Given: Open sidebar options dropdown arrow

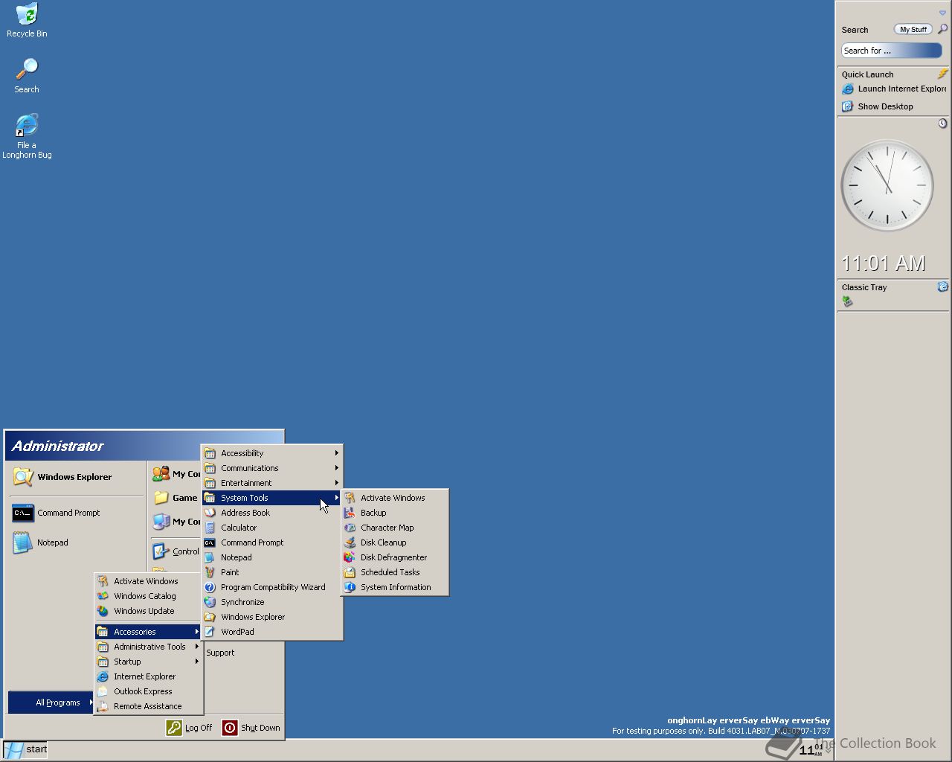Looking at the screenshot, I should (942, 13).
